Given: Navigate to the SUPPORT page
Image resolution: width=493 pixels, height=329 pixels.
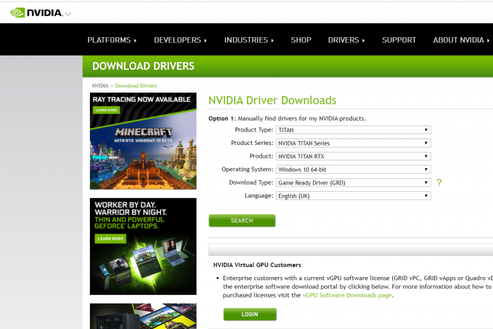Looking at the screenshot, I should (399, 40).
